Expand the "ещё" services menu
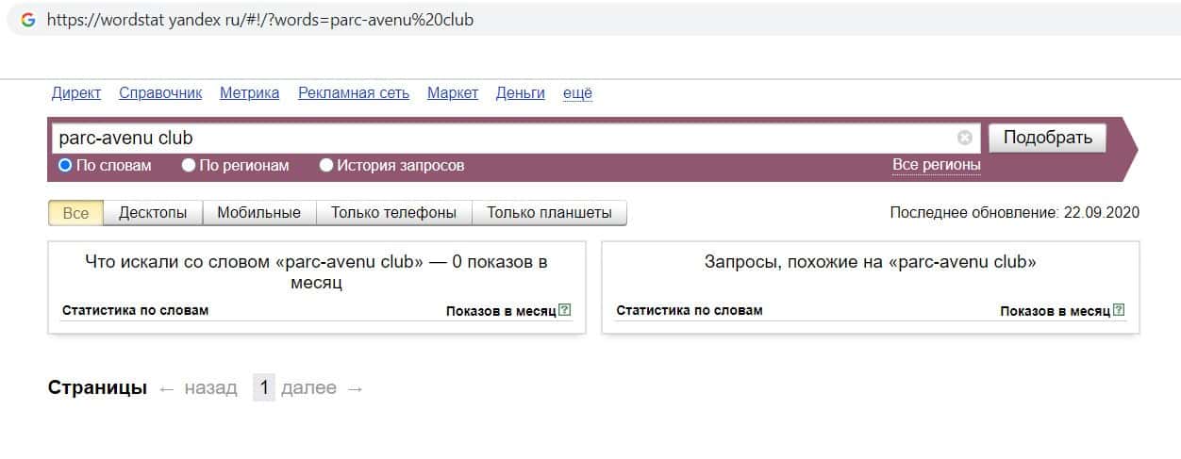 point(577,92)
